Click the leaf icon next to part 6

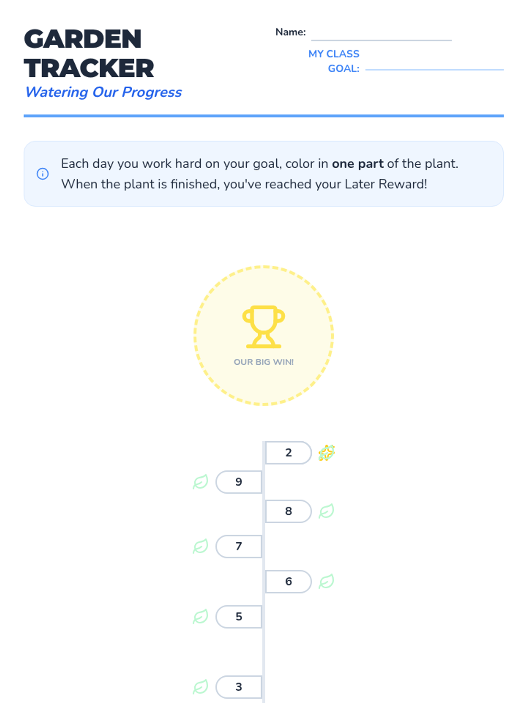click(326, 581)
